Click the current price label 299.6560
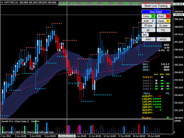Screen dimensions: 184x138 179,15
